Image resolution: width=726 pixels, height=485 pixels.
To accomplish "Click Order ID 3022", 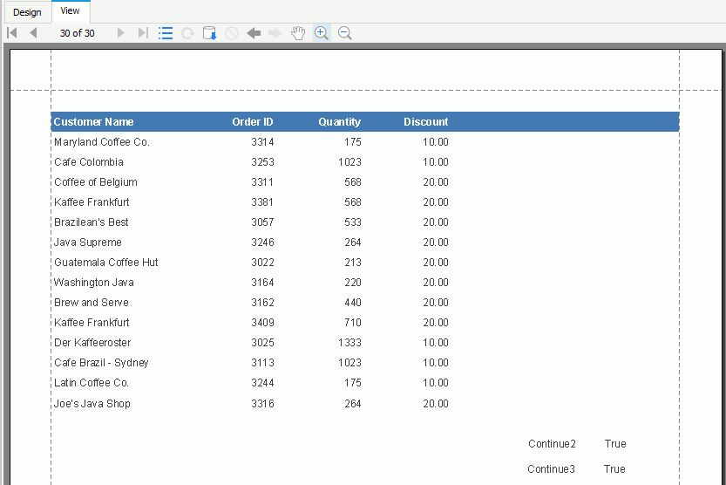I will tap(262, 263).
